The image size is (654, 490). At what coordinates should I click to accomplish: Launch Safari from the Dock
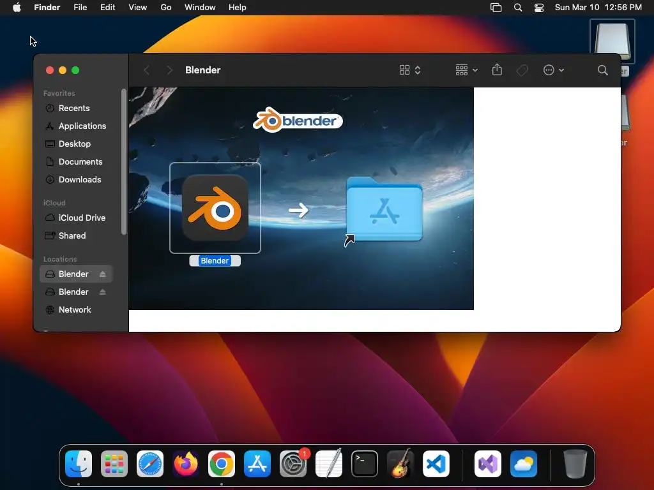point(150,464)
